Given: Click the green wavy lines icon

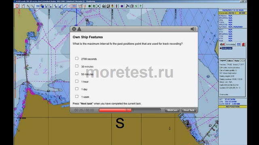Looking at the screenshot, I should (94, 6).
